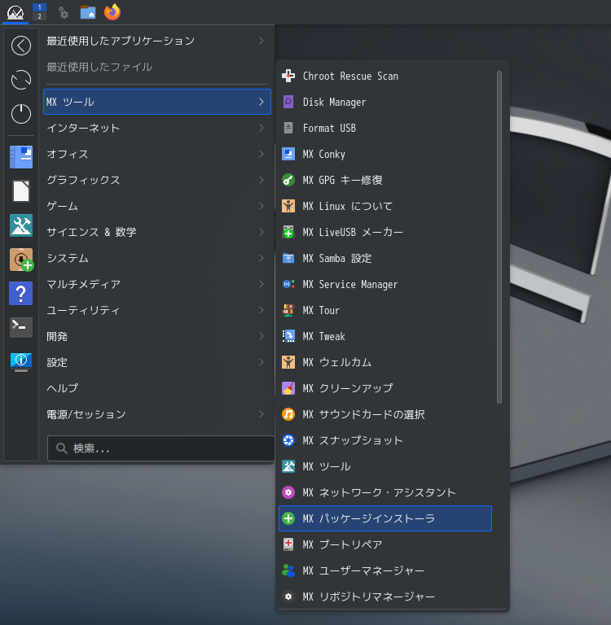Image resolution: width=611 pixels, height=625 pixels.
Task: Switch workspace using the pager icon
Action: point(39,11)
